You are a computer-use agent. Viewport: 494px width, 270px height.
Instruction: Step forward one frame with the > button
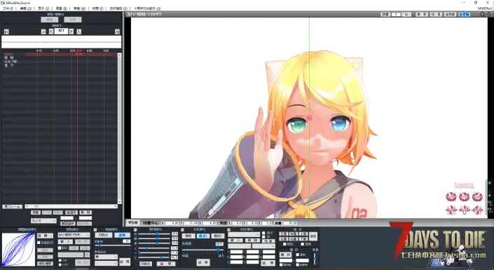[71, 32]
